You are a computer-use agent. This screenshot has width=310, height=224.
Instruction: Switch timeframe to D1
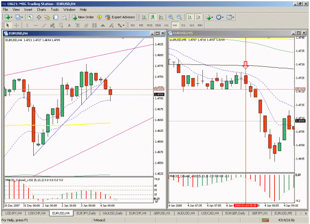coord(183,25)
